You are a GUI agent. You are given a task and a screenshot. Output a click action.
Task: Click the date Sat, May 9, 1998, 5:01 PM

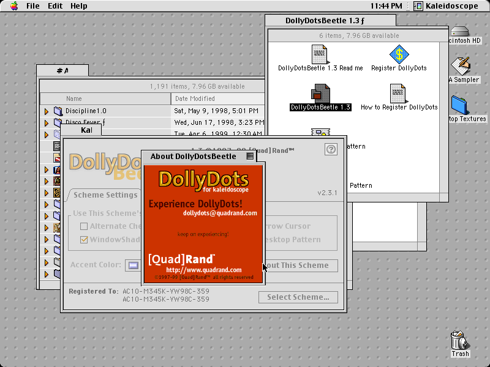pyautogui.click(x=216, y=111)
